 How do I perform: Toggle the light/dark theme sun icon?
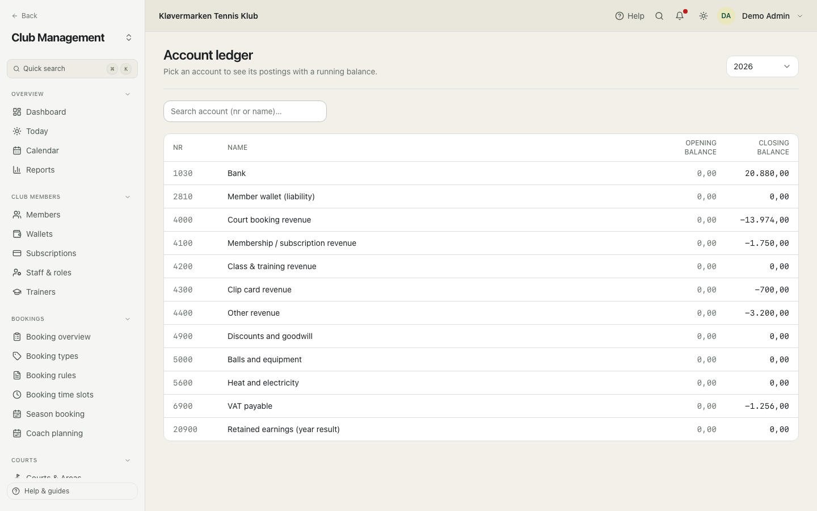704,16
